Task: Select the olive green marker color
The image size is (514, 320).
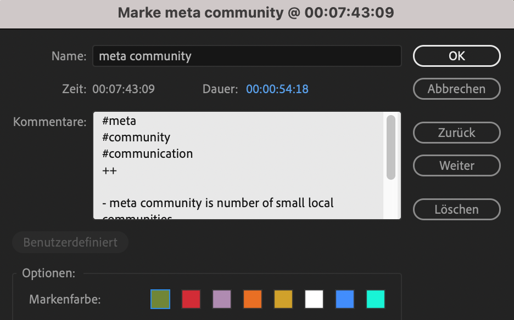Action: [x=160, y=299]
